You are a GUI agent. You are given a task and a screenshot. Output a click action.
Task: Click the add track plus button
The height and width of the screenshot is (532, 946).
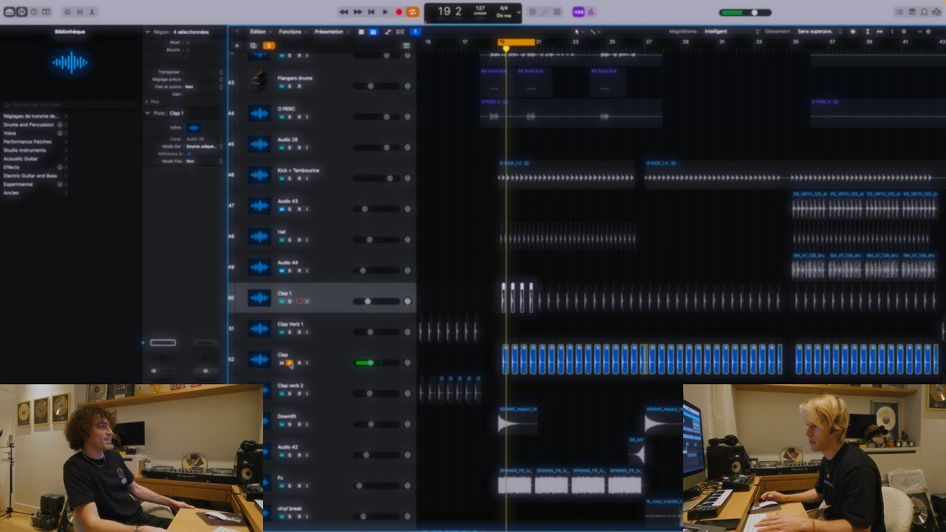click(x=236, y=46)
